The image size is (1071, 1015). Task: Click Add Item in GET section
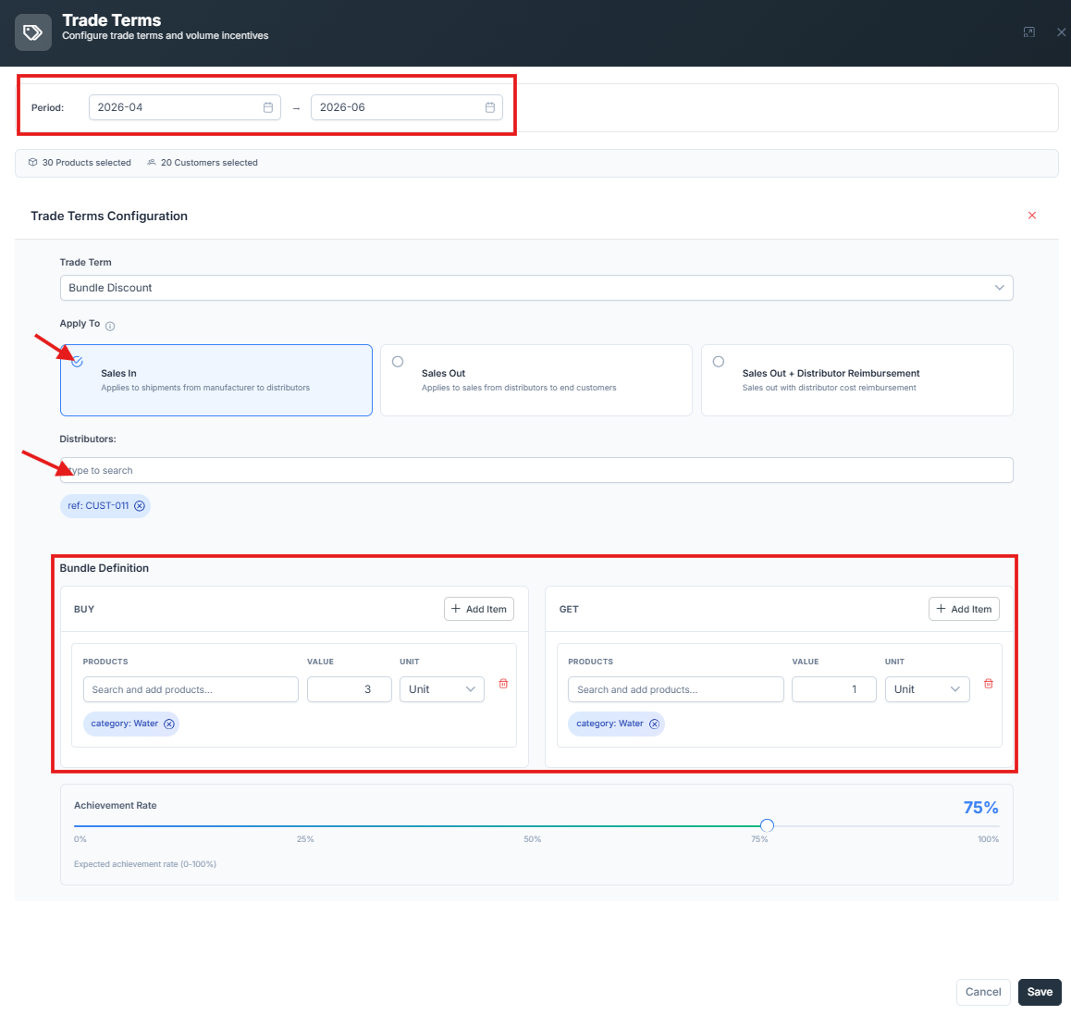point(964,609)
